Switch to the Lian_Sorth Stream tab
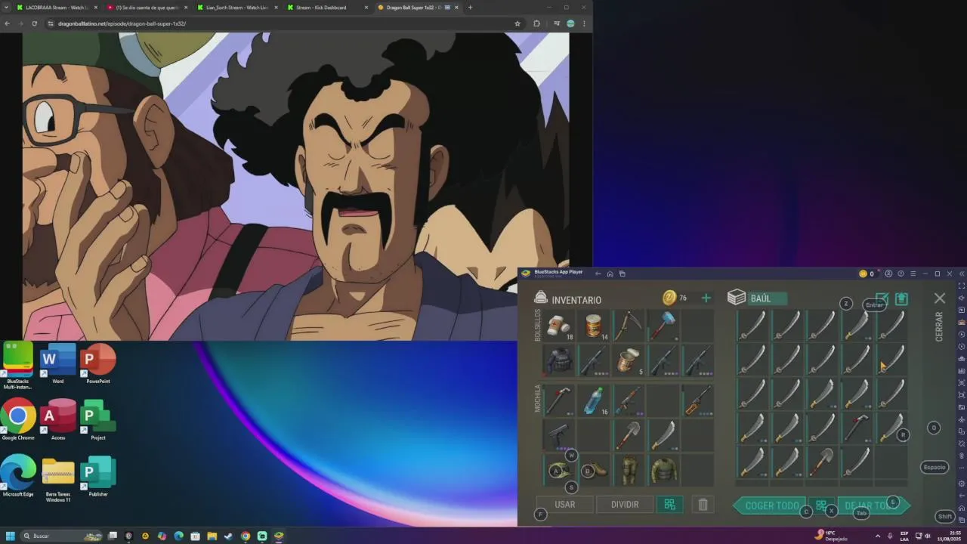Image resolution: width=967 pixels, height=544 pixels. pos(236,8)
